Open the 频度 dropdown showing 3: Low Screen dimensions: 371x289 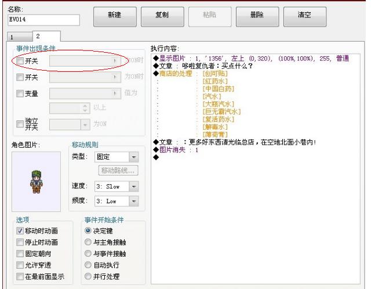117,202
